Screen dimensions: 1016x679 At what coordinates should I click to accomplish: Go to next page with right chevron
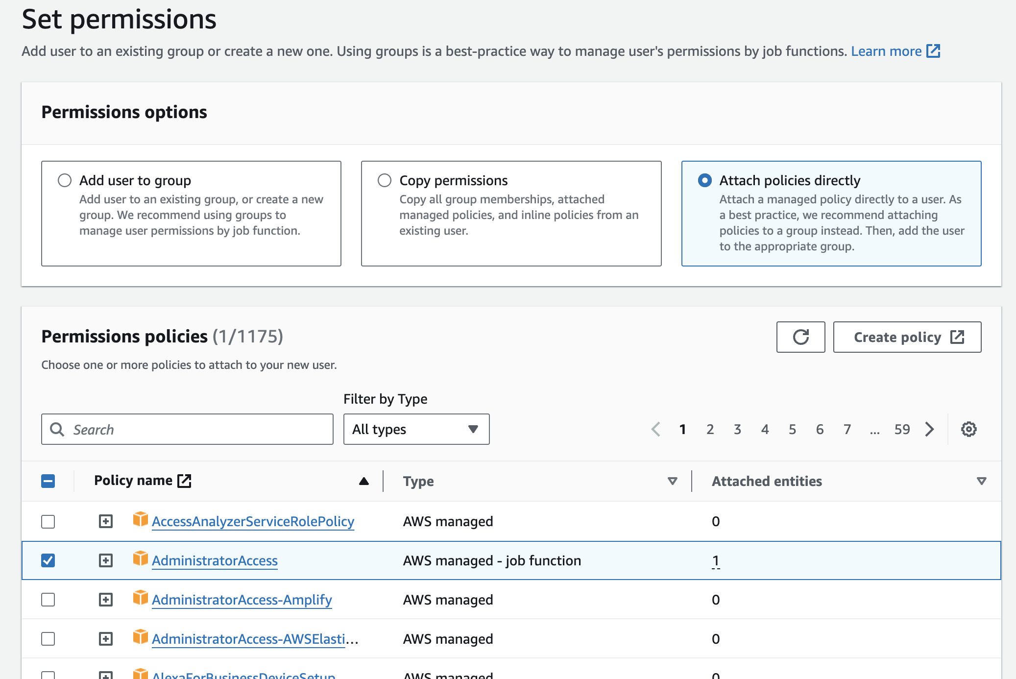tap(929, 429)
